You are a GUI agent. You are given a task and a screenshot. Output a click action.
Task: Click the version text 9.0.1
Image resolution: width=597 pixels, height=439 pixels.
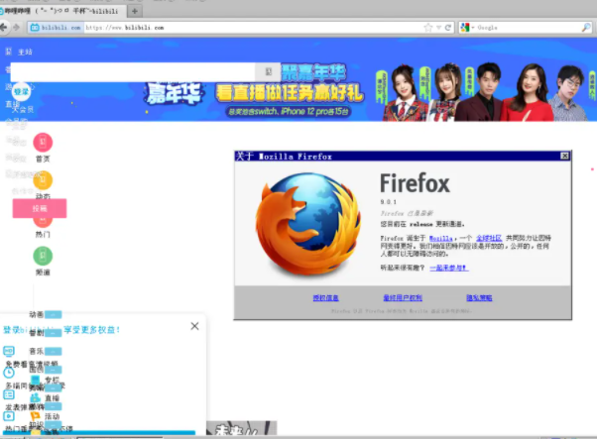coord(389,201)
